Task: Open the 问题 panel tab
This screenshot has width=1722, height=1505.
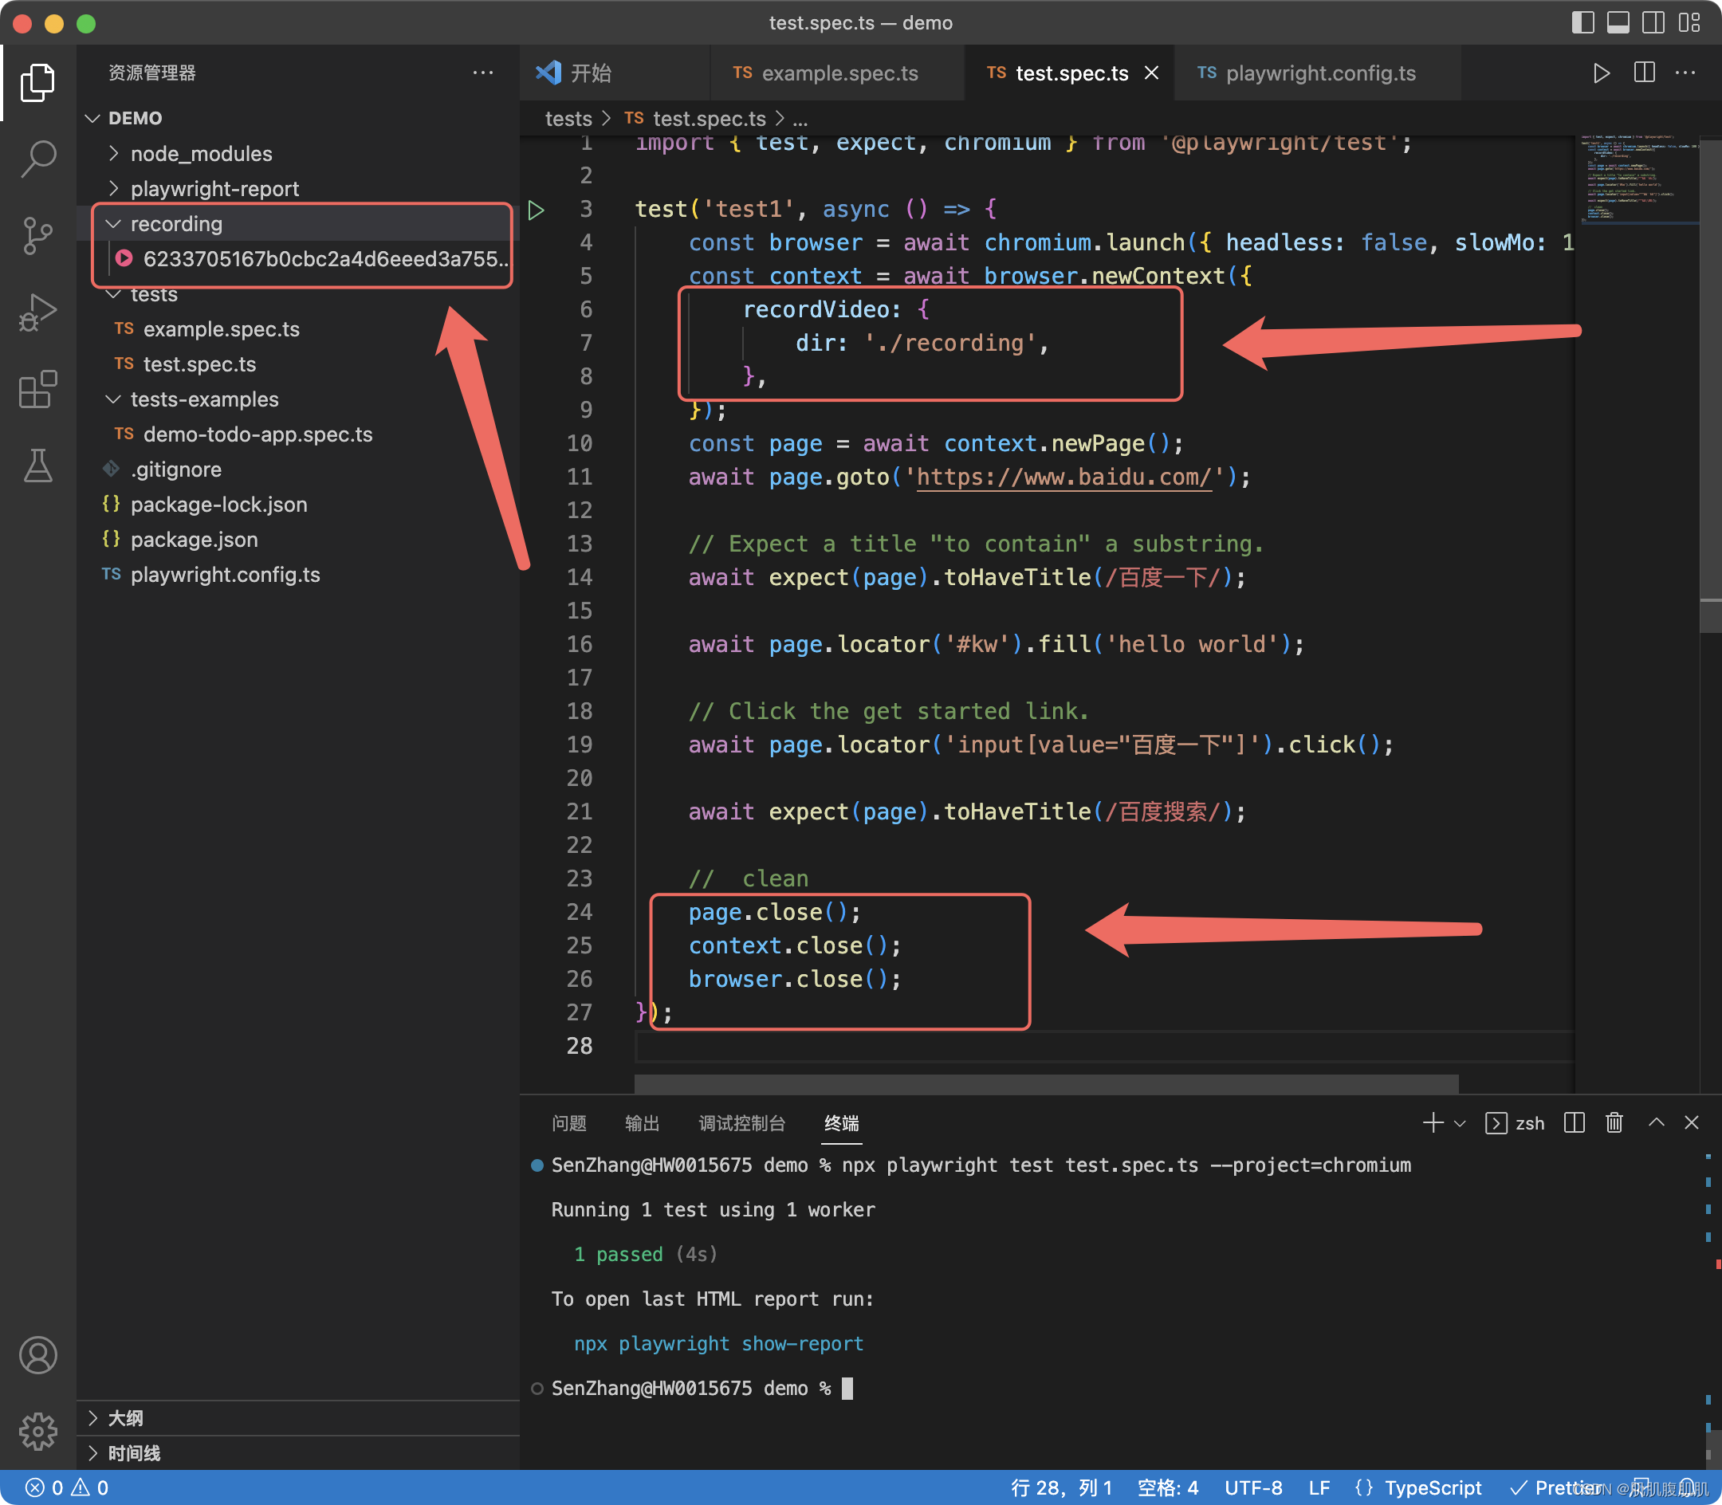Action: (569, 1123)
